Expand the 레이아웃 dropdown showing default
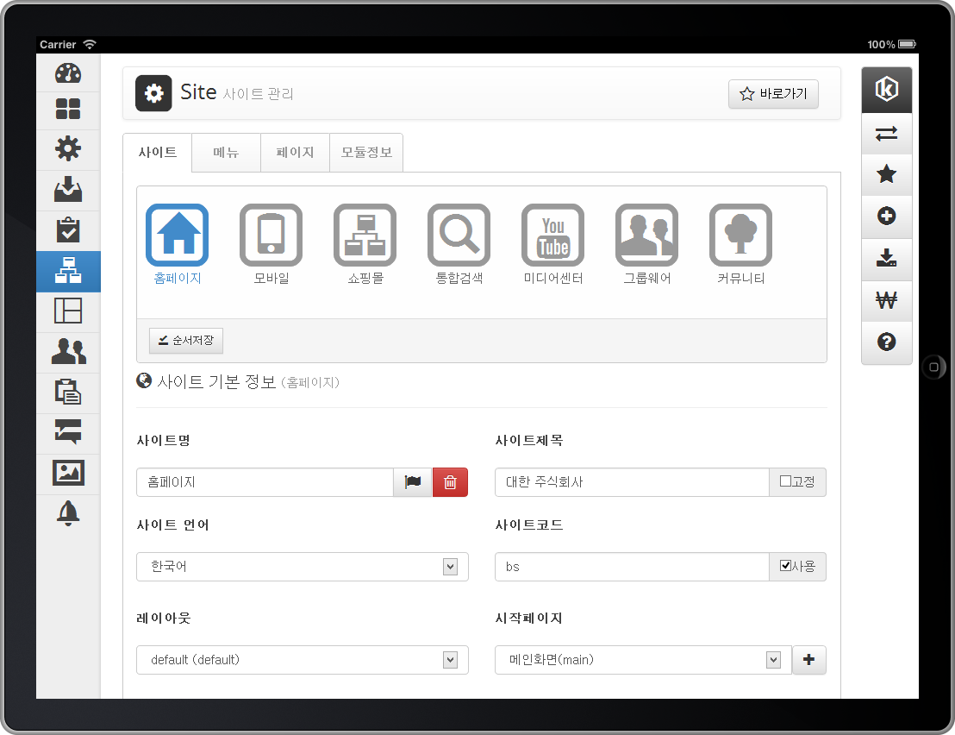 click(302, 660)
